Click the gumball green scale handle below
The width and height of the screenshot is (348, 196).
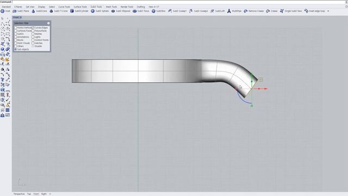tap(252, 106)
